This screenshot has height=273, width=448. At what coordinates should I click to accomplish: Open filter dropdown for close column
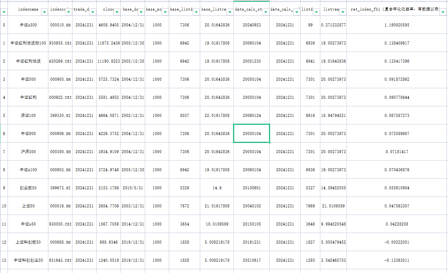tap(117, 12)
